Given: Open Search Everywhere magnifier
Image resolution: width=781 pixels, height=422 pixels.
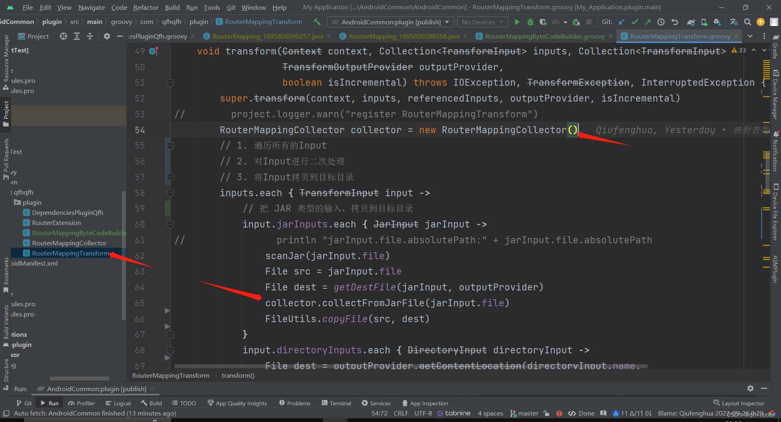Looking at the screenshot, I should [747, 22].
